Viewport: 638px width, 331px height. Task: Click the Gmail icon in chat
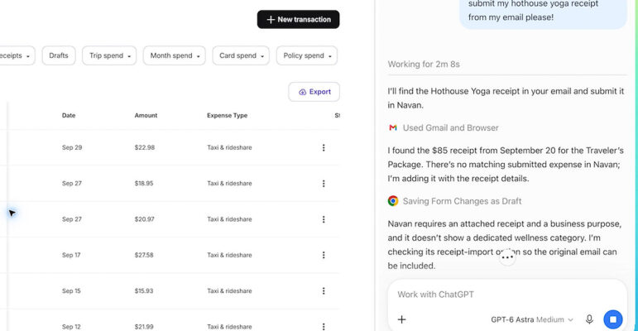click(392, 127)
